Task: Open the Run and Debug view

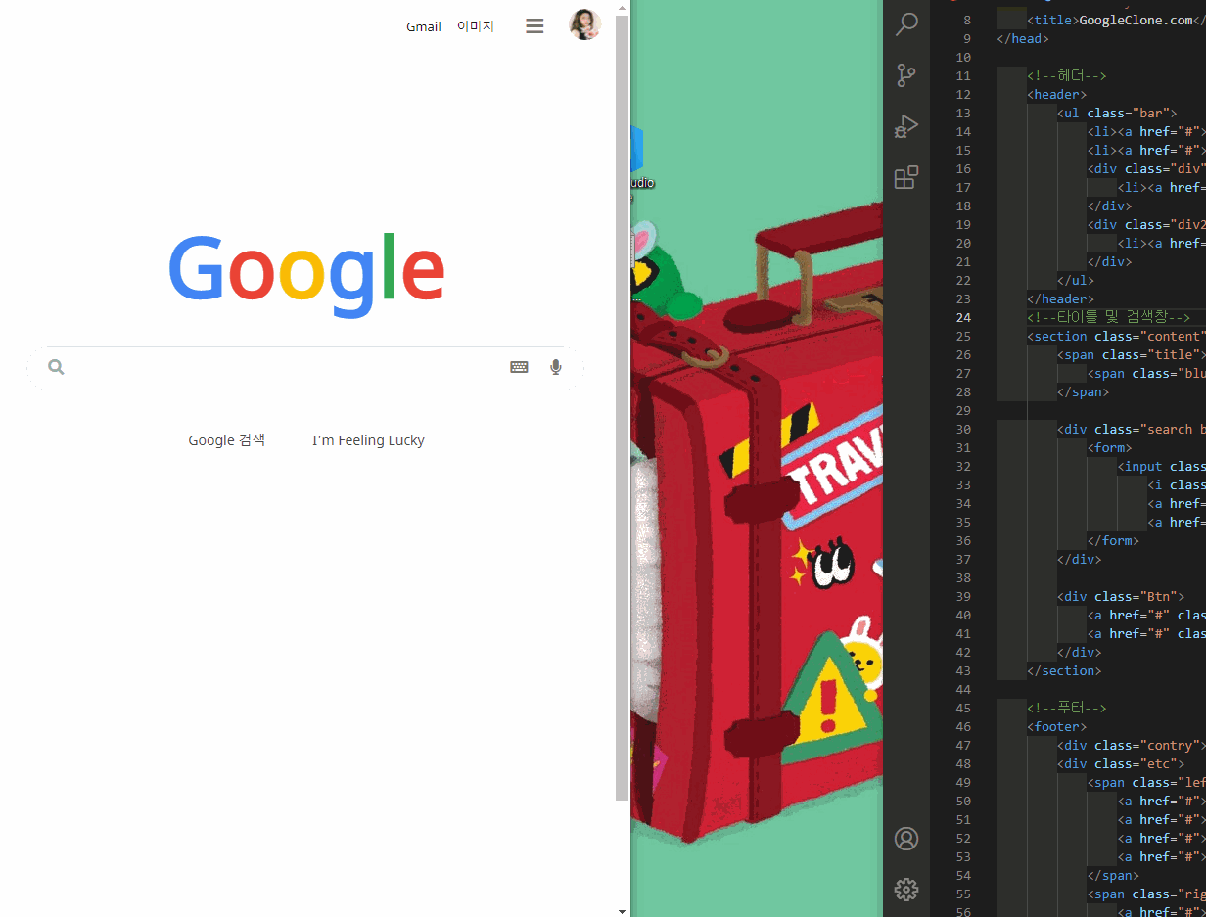Action: (x=906, y=126)
